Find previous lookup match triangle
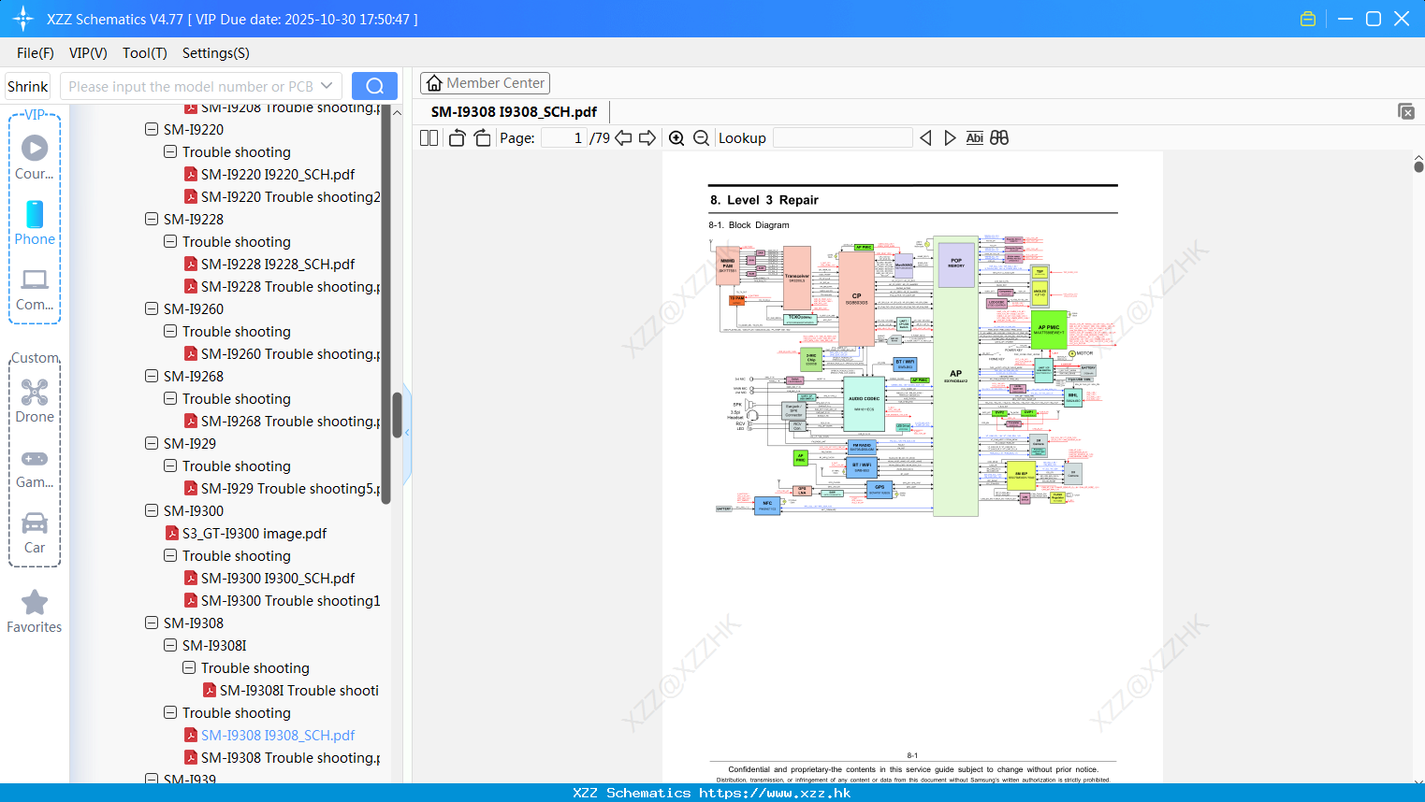This screenshot has width=1425, height=802. [x=925, y=138]
